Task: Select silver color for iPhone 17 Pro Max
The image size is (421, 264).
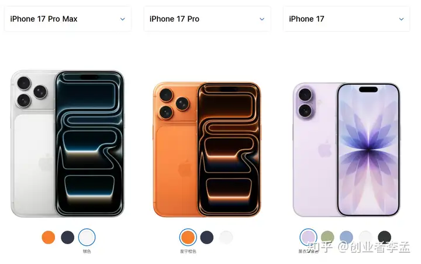Action: 87,238
